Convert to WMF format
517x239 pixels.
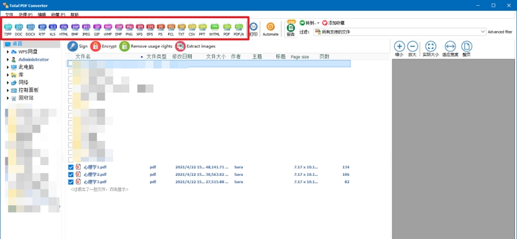click(108, 29)
